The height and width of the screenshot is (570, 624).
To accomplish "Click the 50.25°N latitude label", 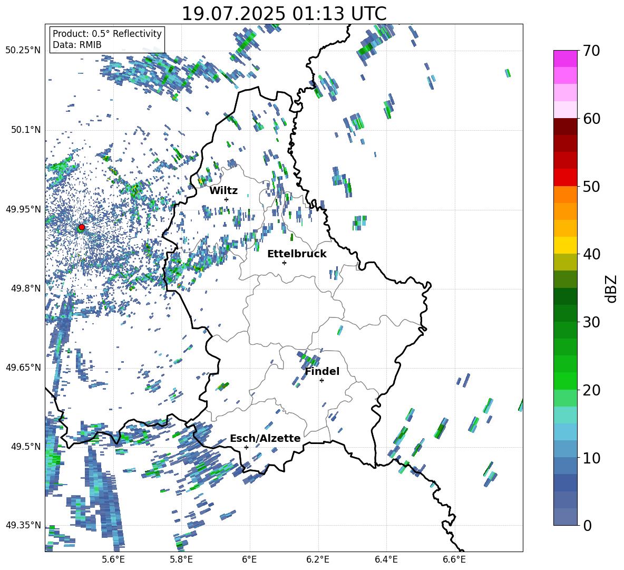I will 23,51.
